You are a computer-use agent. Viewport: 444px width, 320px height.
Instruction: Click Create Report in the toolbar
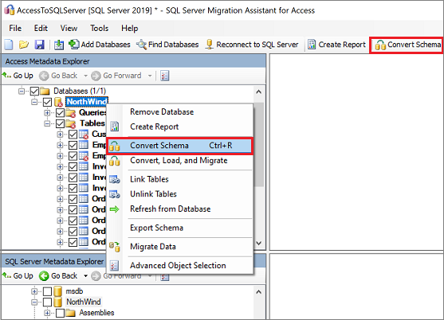(336, 45)
